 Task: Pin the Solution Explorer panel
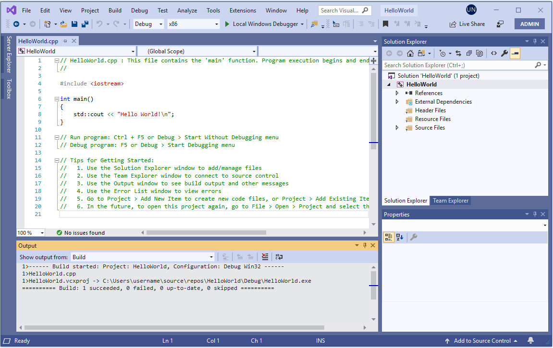(x=534, y=41)
